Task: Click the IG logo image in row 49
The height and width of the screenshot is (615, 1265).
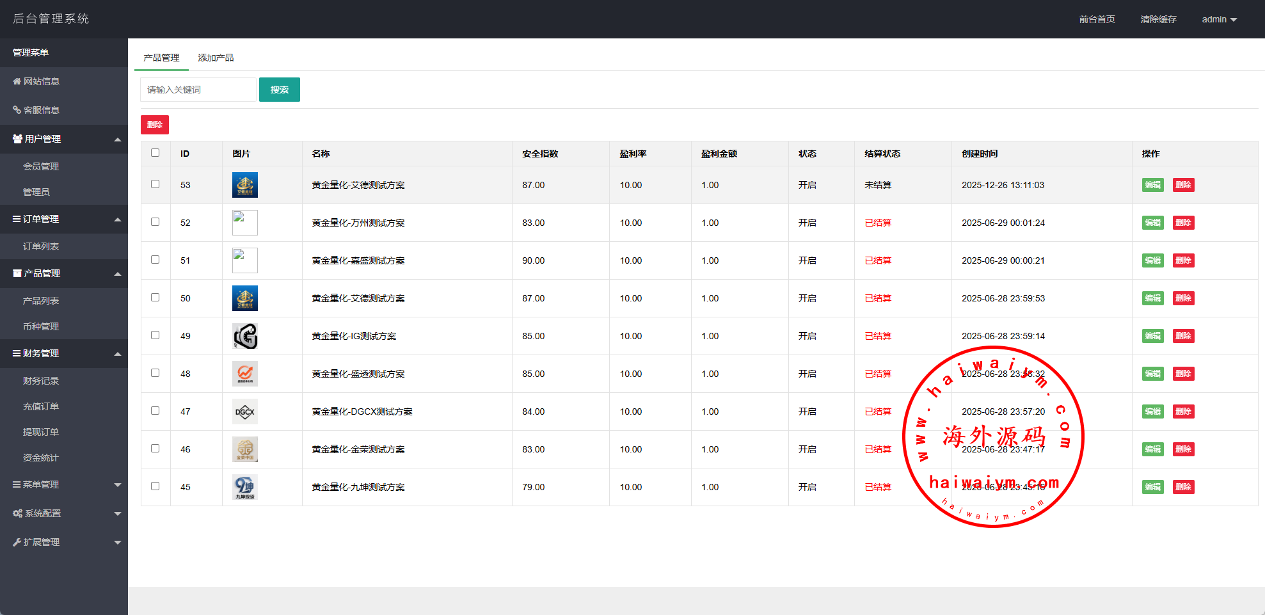Action: [x=244, y=336]
